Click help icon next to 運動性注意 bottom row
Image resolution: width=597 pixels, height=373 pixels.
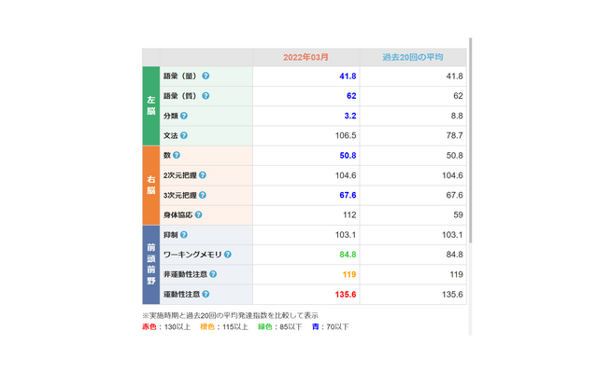(x=206, y=294)
